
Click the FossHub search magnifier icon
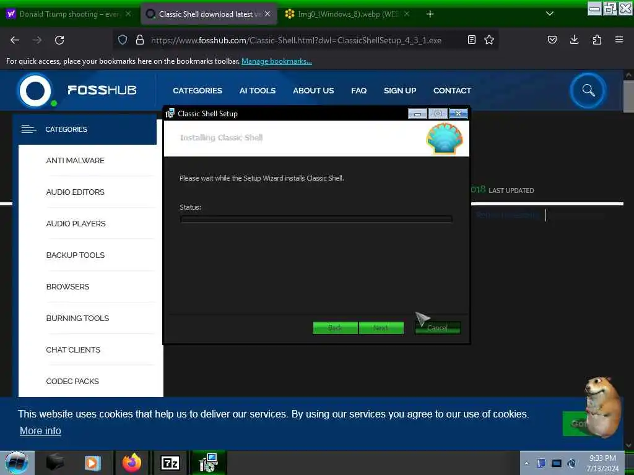tap(588, 90)
